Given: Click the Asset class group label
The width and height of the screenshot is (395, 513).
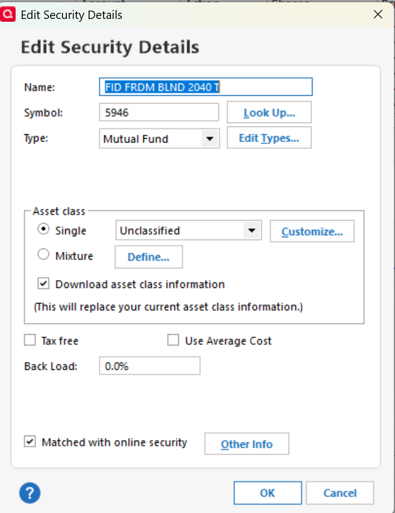Looking at the screenshot, I should [59, 211].
